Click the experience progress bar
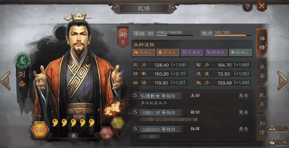Viewport: 289px width, 148px height. 175,35
